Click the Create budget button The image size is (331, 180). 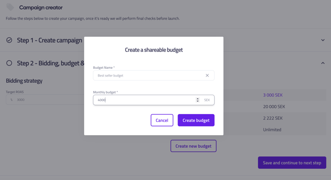pos(196,120)
